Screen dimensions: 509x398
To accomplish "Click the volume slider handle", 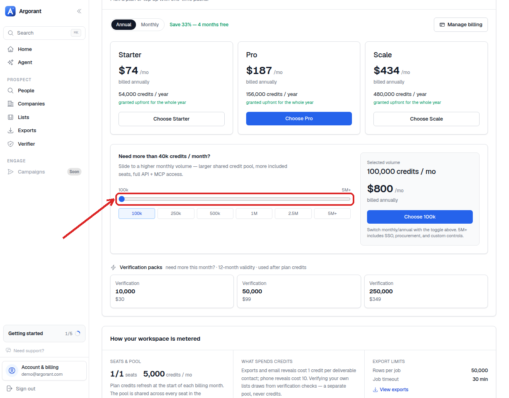I will tap(122, 199).
